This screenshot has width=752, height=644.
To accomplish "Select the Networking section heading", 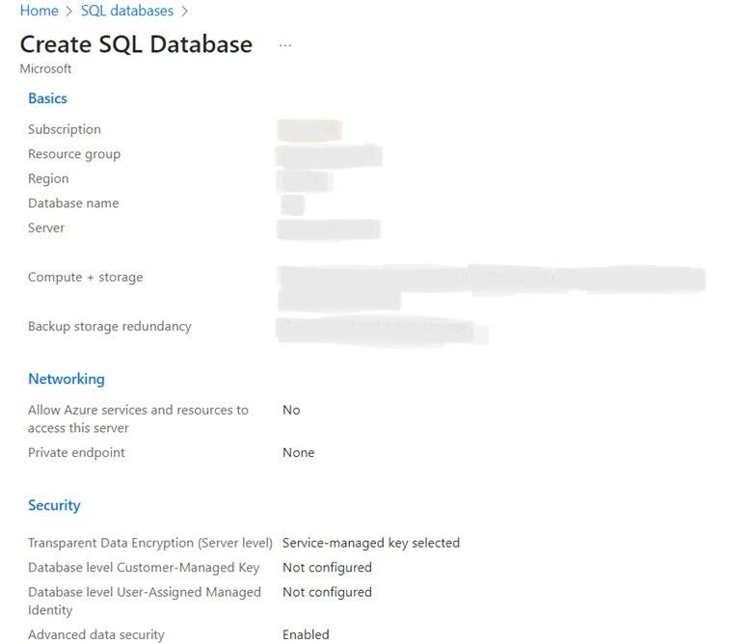I will tap(66, 379).
